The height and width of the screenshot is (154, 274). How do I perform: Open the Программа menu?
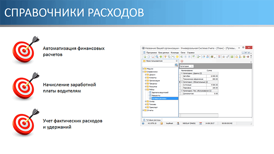pyautogui.click(x=152, y=53)
